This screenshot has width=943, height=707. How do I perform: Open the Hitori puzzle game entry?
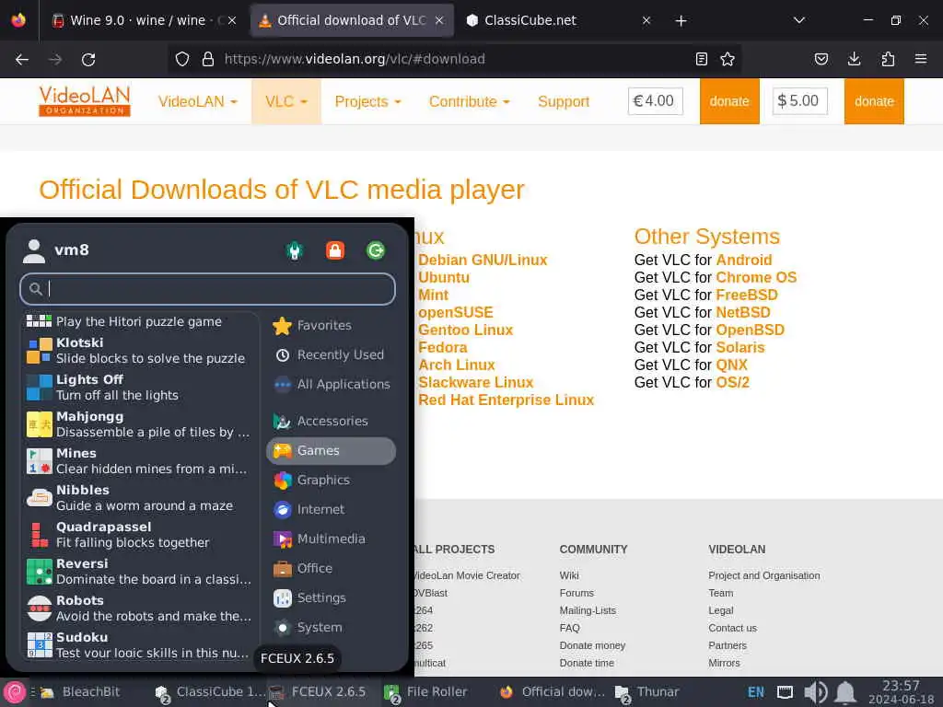(x=140, y=321)
